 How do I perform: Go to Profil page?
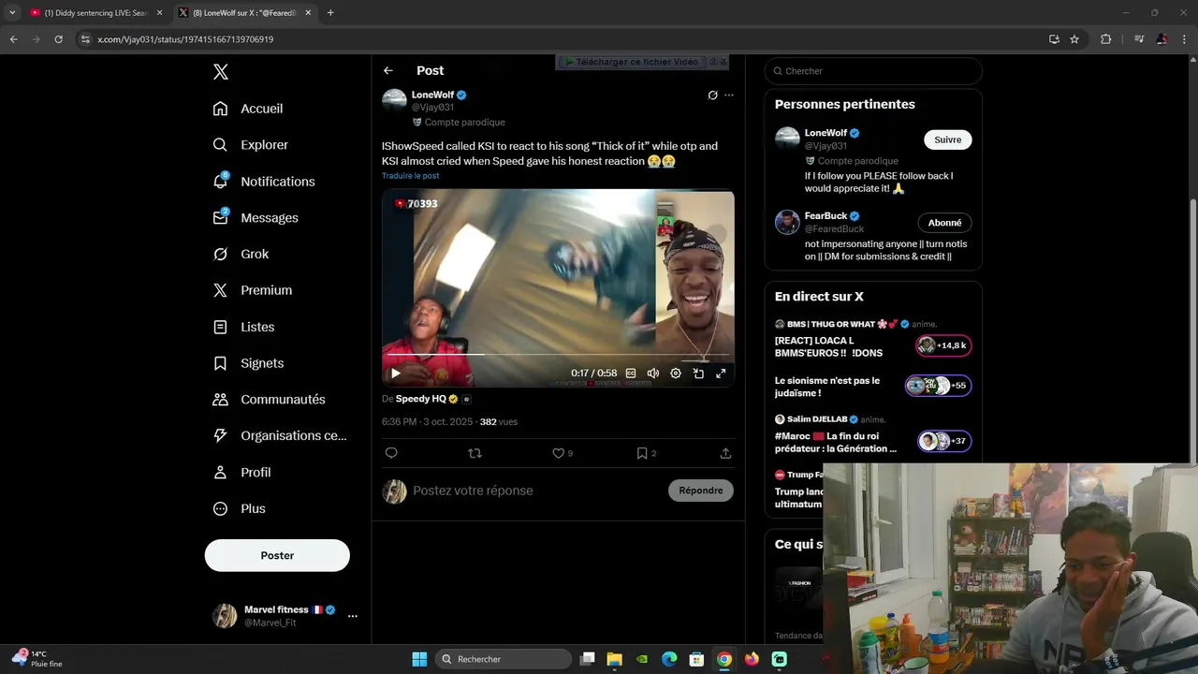(241, 473)
